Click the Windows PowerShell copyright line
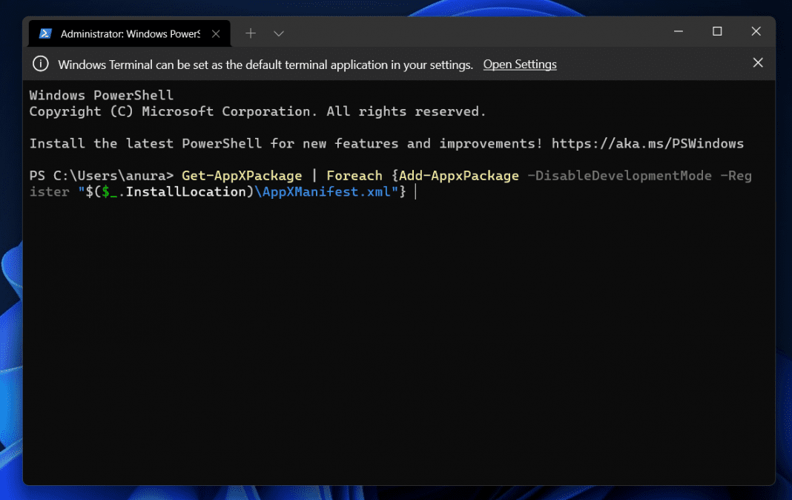Screen dimensions: 792x500 256,111
